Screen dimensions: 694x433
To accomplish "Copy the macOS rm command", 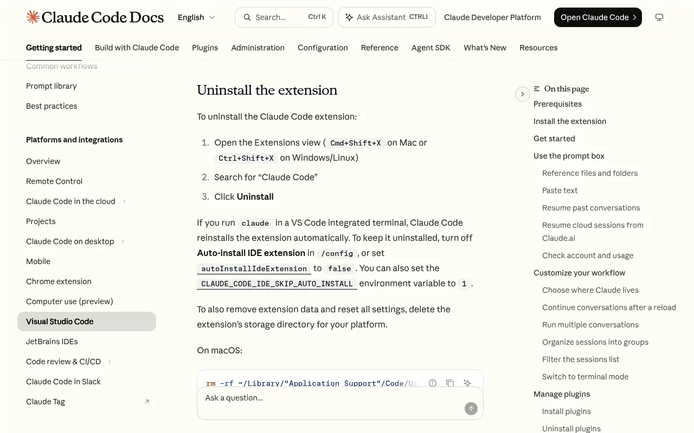I will [450, 383].
